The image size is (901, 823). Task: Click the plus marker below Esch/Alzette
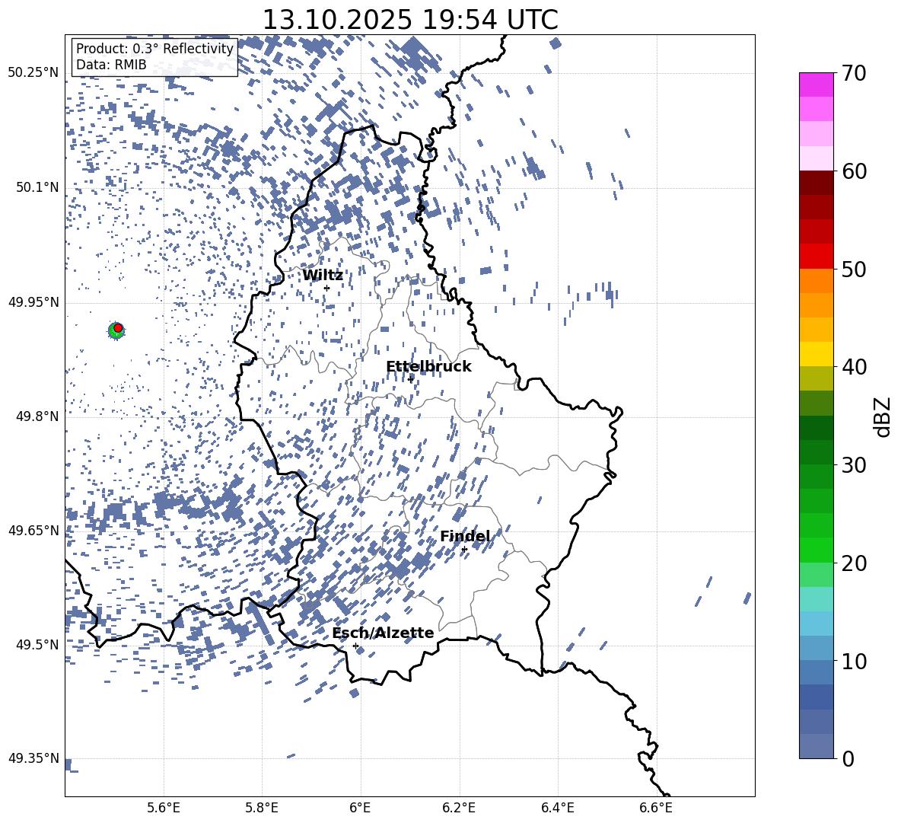(x=355, y=646)
